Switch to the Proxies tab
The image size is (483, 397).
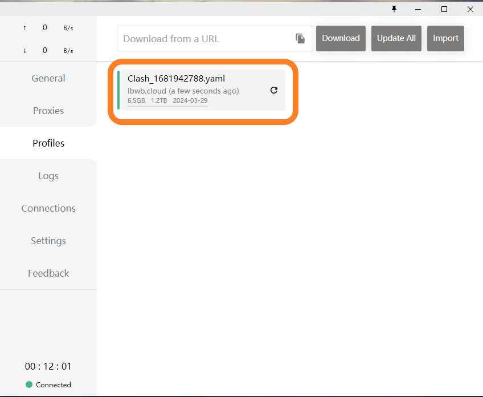coord(48,111)
